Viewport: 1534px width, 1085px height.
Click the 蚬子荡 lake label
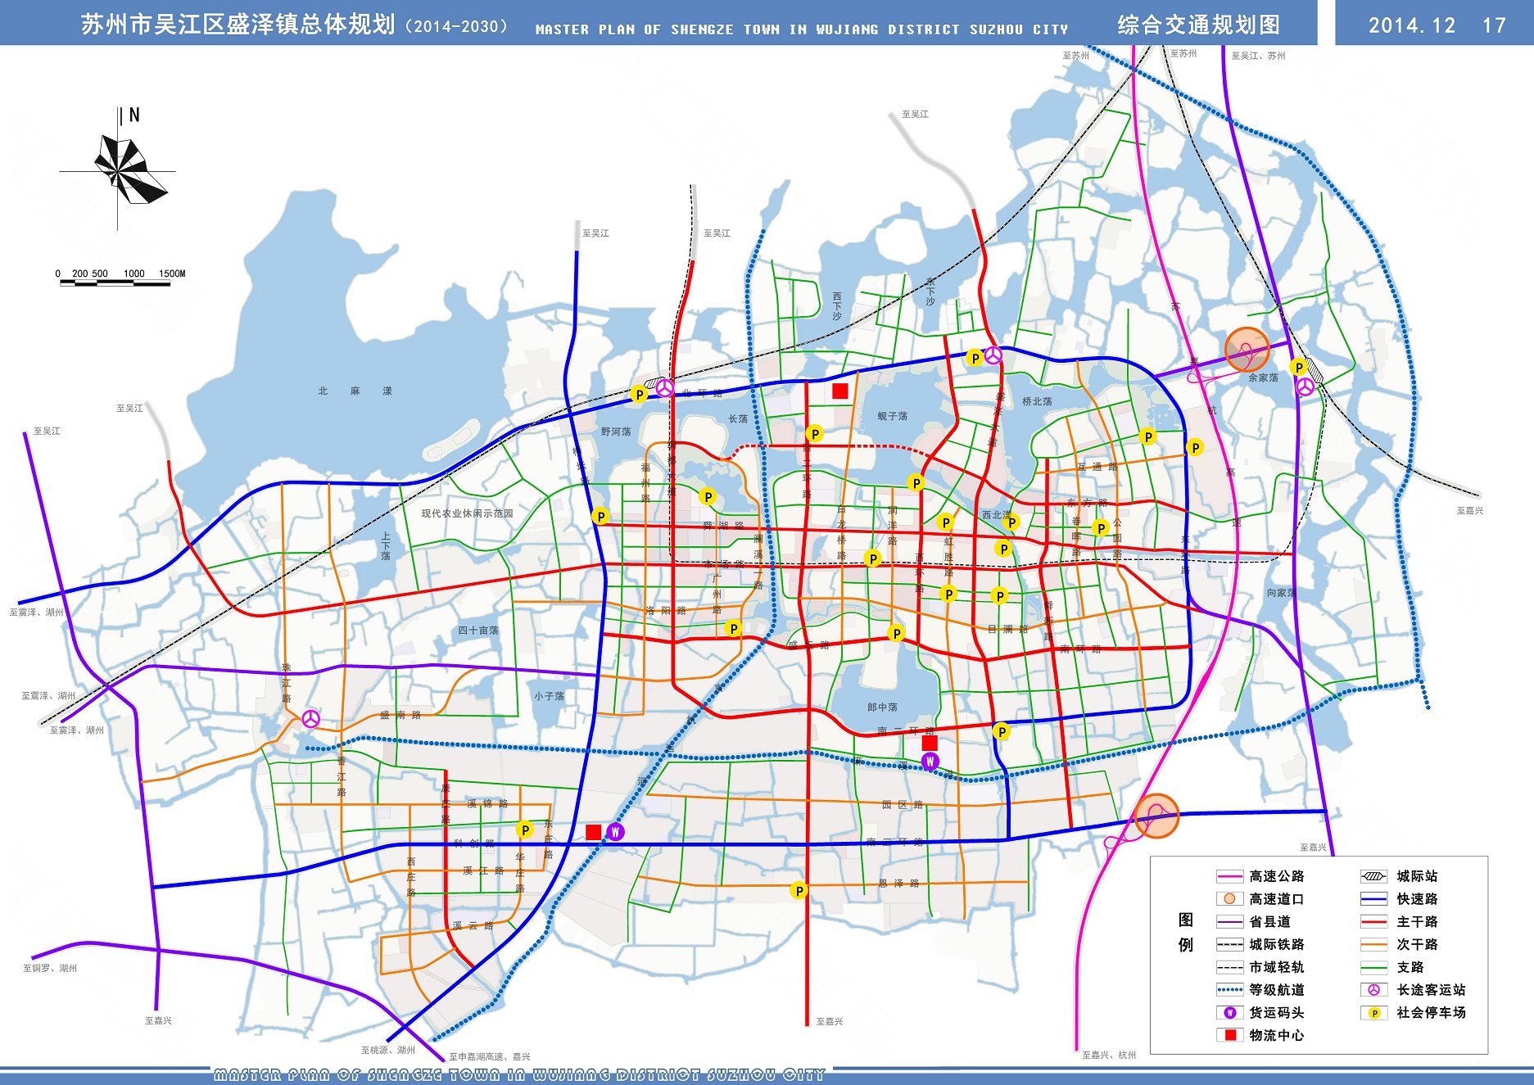[892, 416]
